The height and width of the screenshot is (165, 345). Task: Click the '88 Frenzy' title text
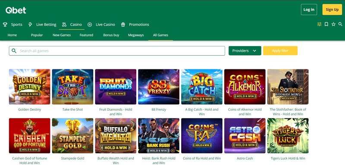coord(159,109)
